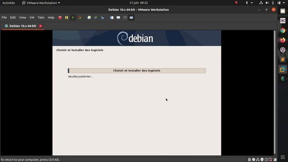Click the VM display vertical scrollbar
This screenshot has height=162, width=288.
275,92
